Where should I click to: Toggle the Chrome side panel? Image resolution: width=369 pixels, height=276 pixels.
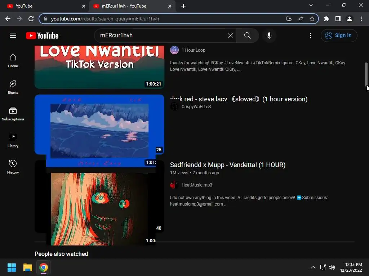[338, 19]
